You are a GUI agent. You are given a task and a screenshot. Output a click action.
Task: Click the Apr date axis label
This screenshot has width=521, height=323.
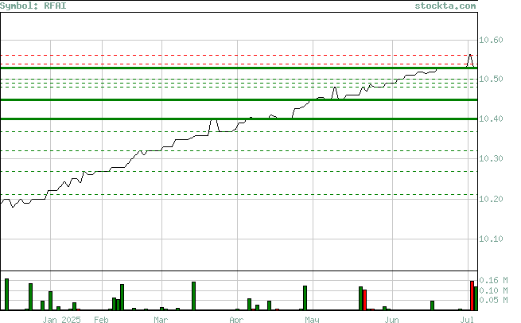[236, 319]
